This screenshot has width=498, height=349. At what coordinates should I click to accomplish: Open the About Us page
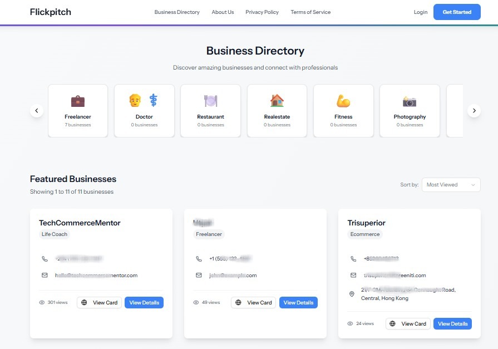[x=223, y=12]
